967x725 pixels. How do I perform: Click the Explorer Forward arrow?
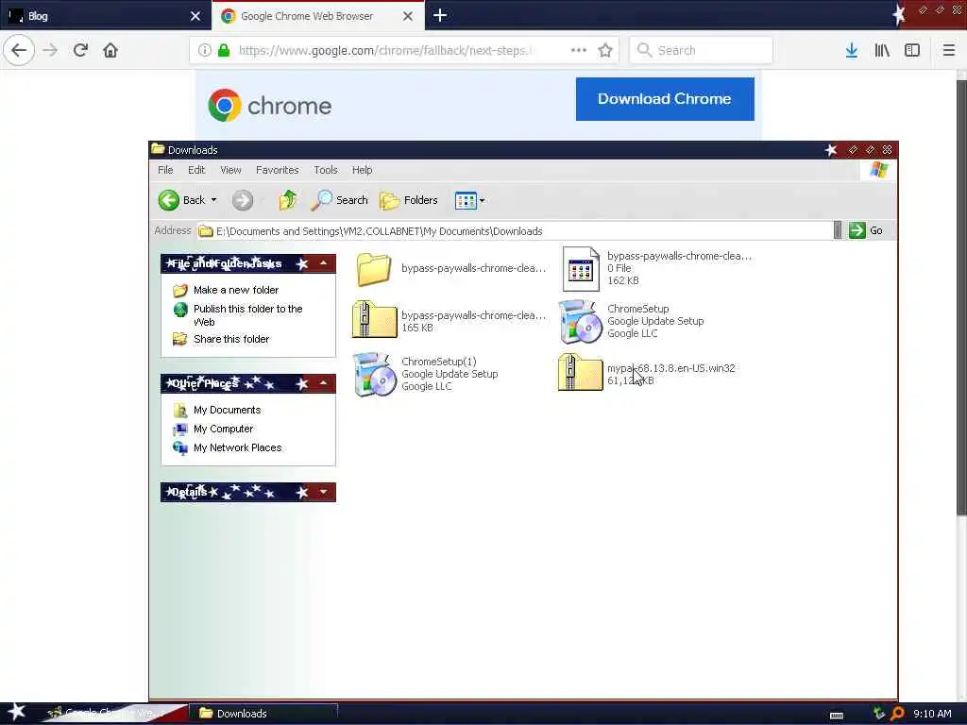pyautogui.click(x=243, y=200)
